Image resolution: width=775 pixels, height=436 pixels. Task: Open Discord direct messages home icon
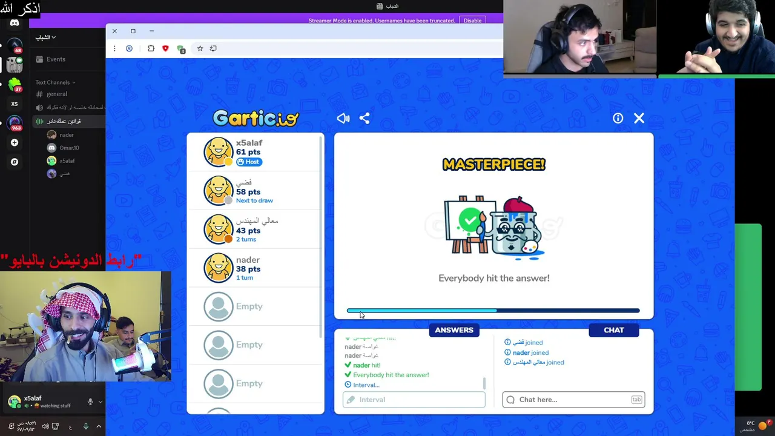click(15, 23)
